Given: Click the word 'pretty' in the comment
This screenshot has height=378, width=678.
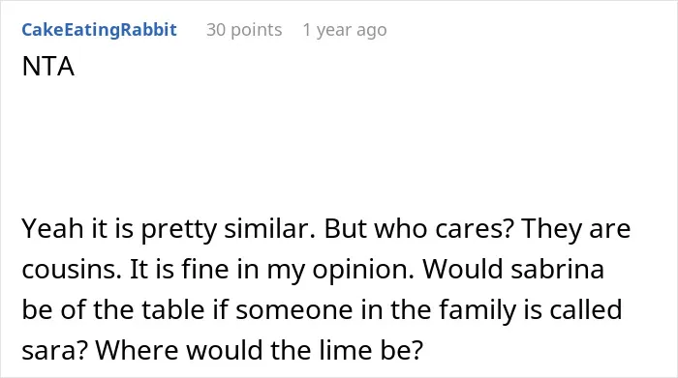Looking at the screenshot, I should [178, 229].
